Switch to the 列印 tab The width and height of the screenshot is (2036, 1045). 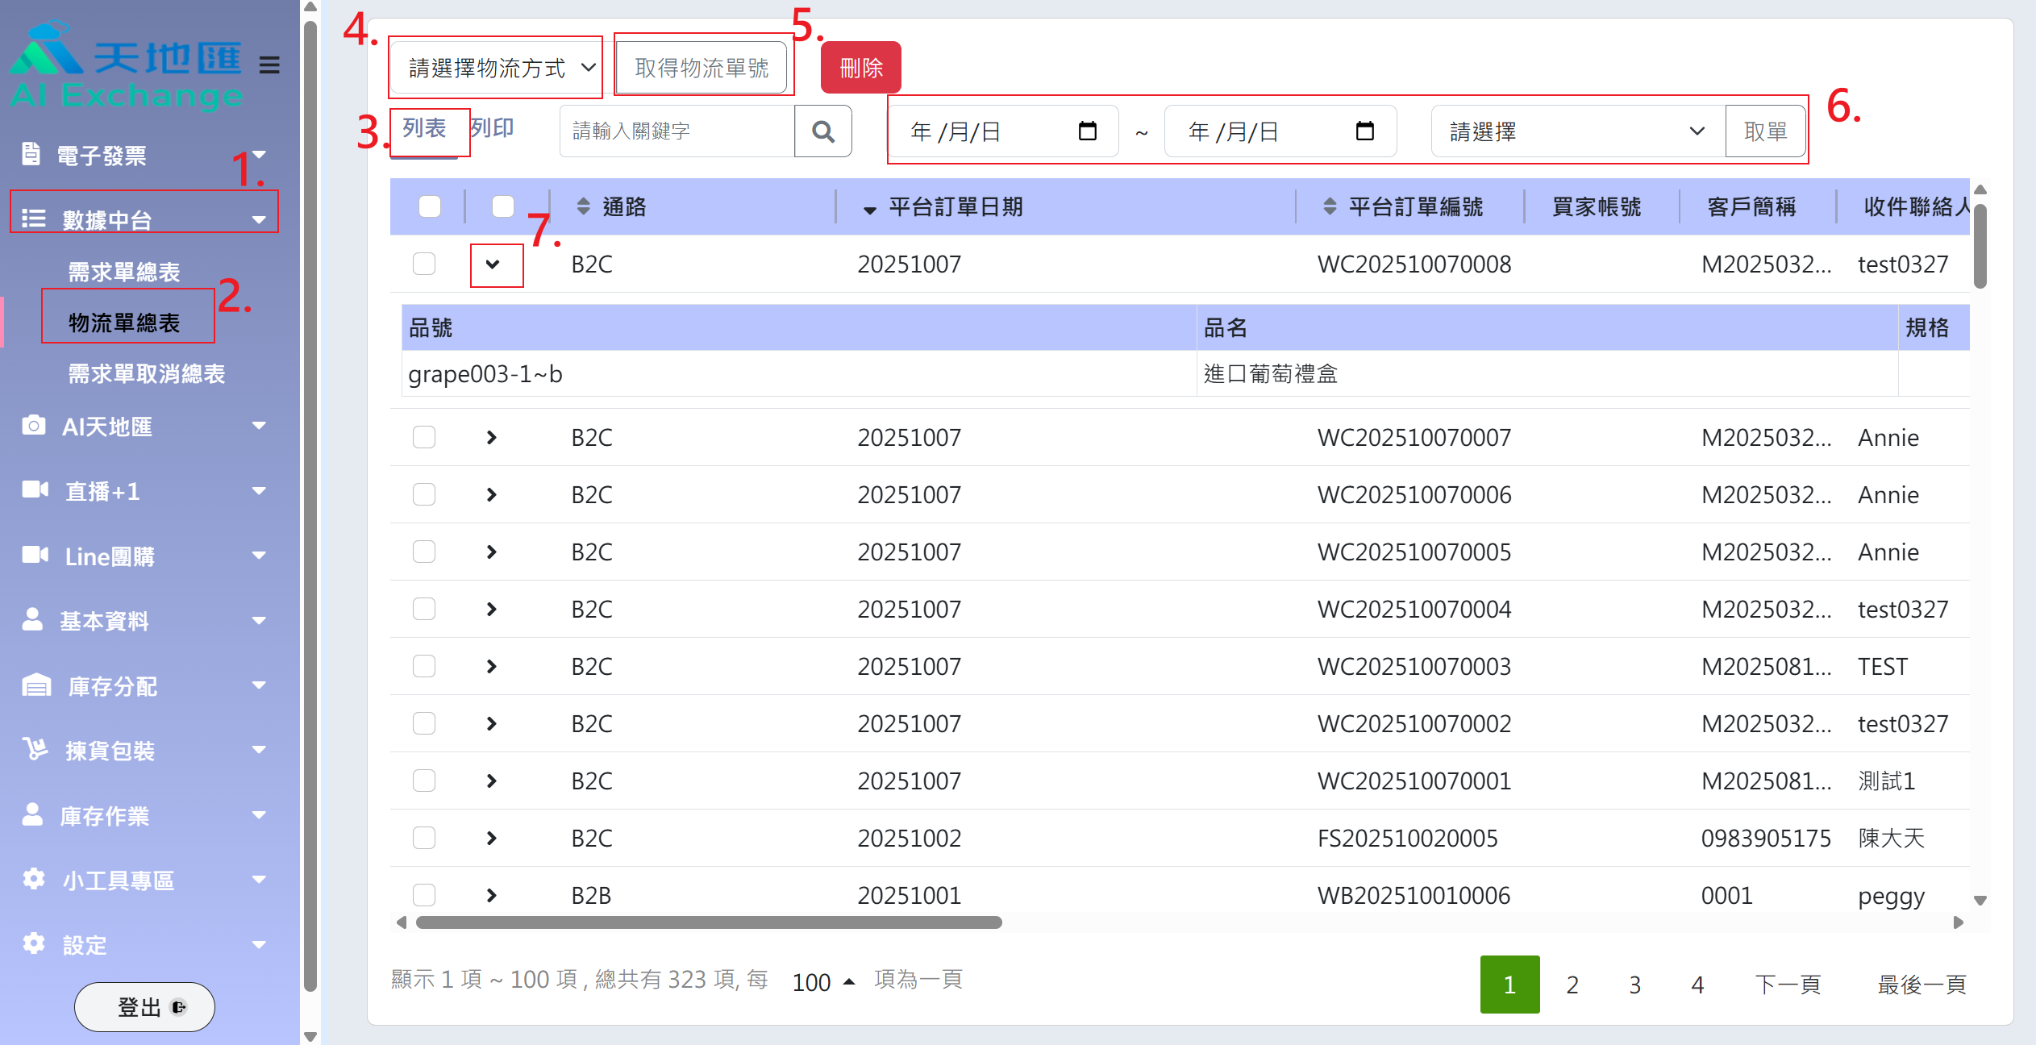tap(492, 129)
